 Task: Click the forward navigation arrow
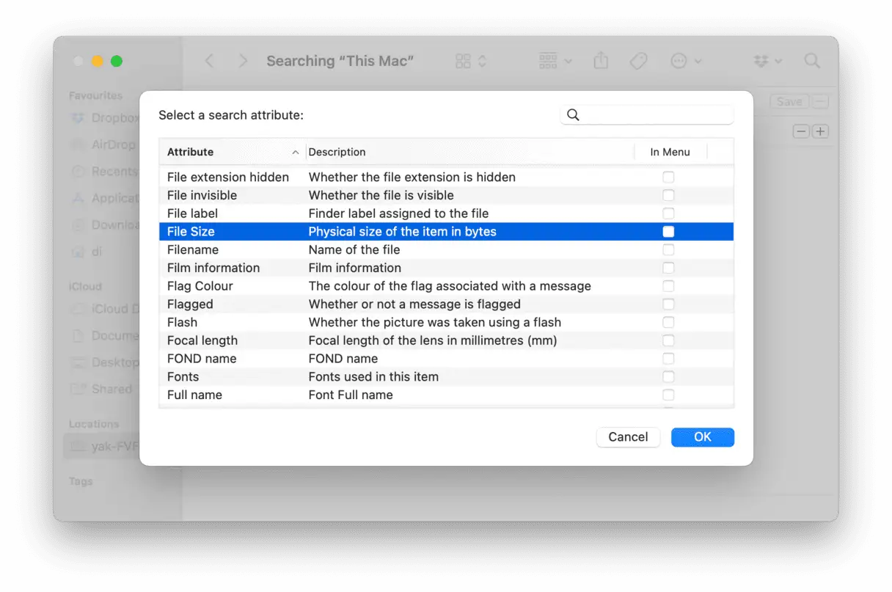tap(244, 61)
